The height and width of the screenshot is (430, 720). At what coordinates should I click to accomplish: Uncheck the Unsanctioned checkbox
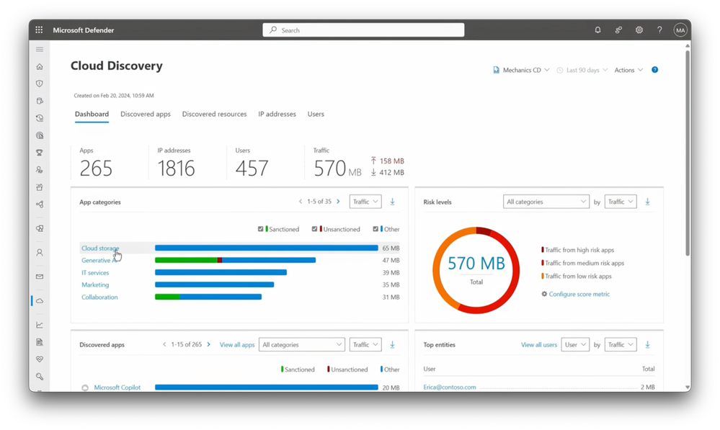tap(314, 229)
